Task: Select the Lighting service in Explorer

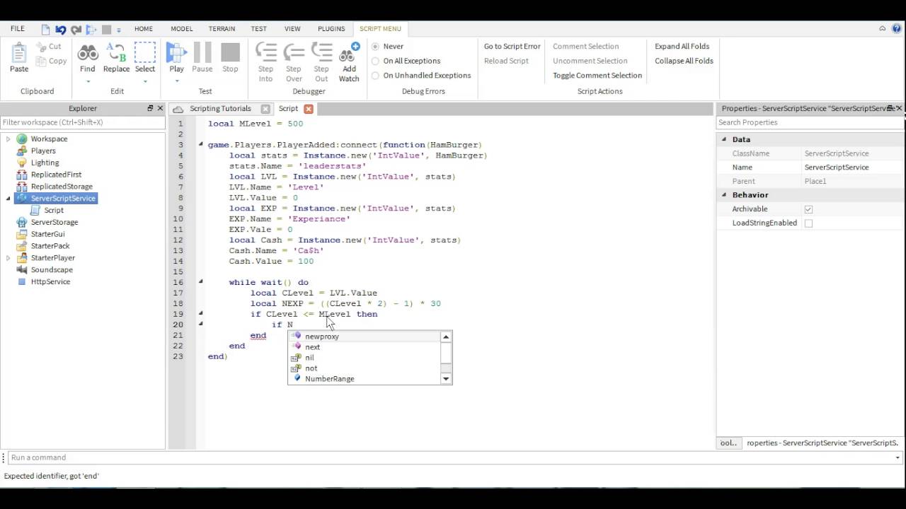Action: tap(45, 163)
